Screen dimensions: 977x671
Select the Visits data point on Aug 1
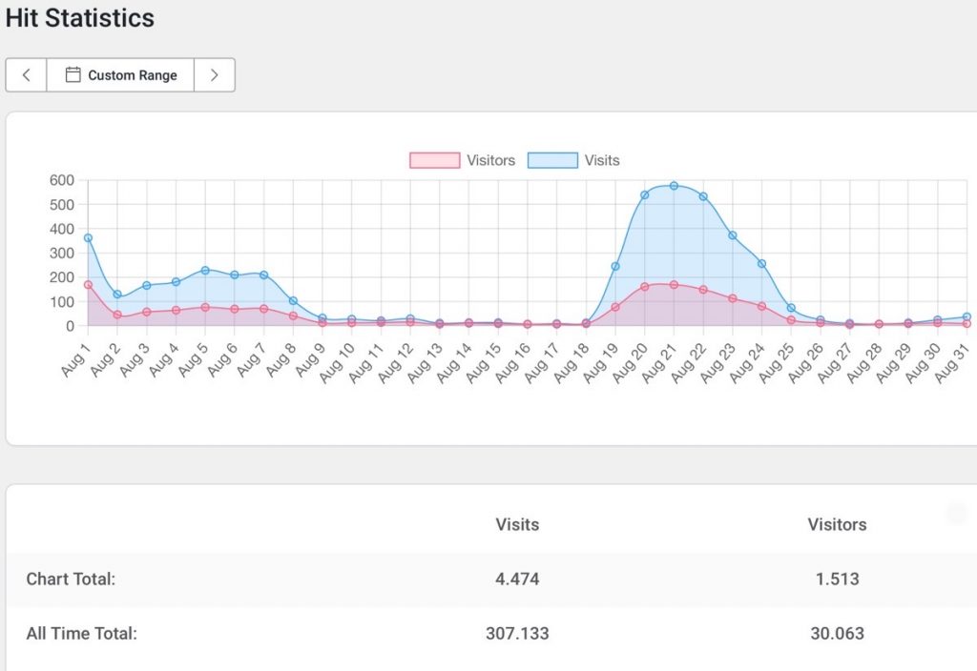(88, 237)
